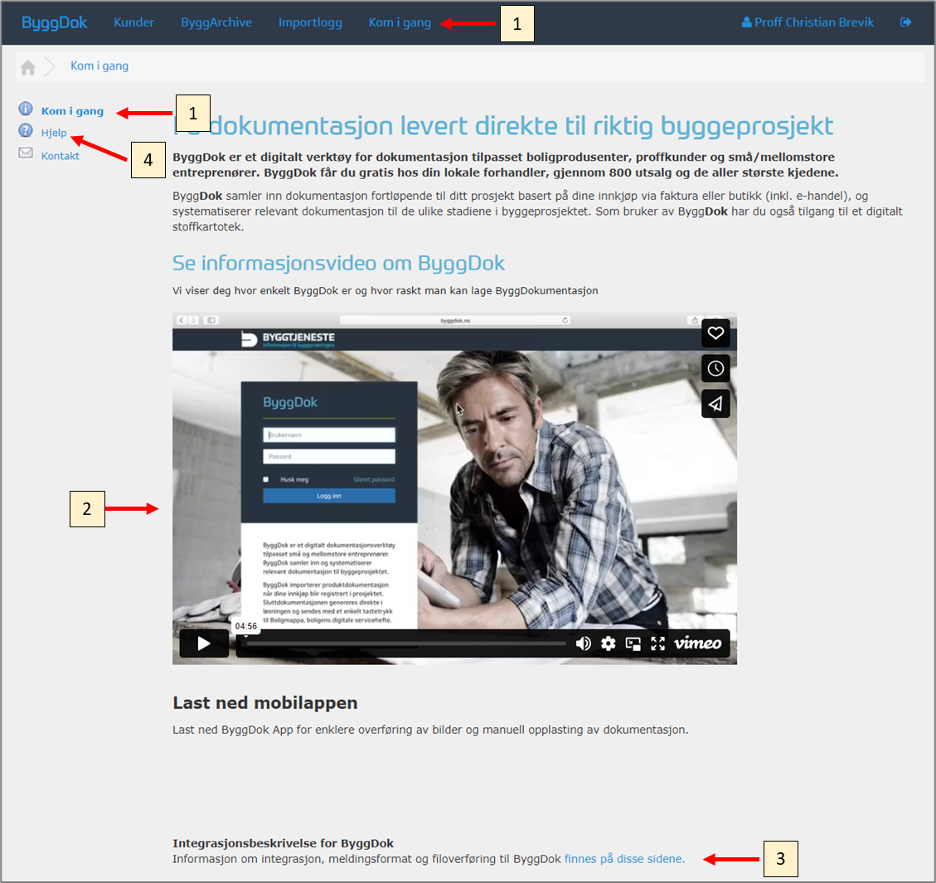Screen dimensions: 936x883
Task: Click the home icon in breadcrumb
Action: pyautogui.click(x=28, y=67)
